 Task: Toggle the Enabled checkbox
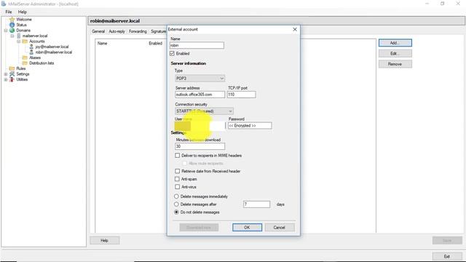click(x=172, y=53)
